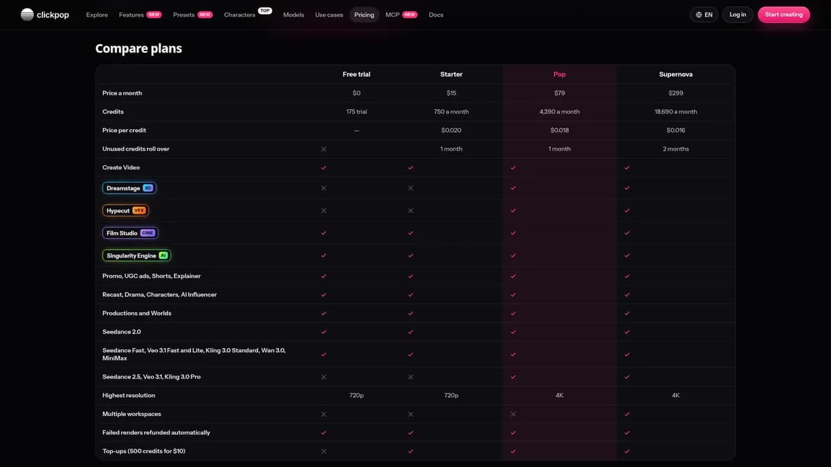Click Free trial checkmark in Film Studio row

click(323, 233)
